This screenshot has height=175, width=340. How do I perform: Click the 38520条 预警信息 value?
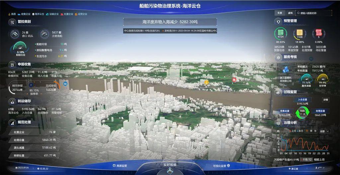pyautogui.click(x=279, y=49)
